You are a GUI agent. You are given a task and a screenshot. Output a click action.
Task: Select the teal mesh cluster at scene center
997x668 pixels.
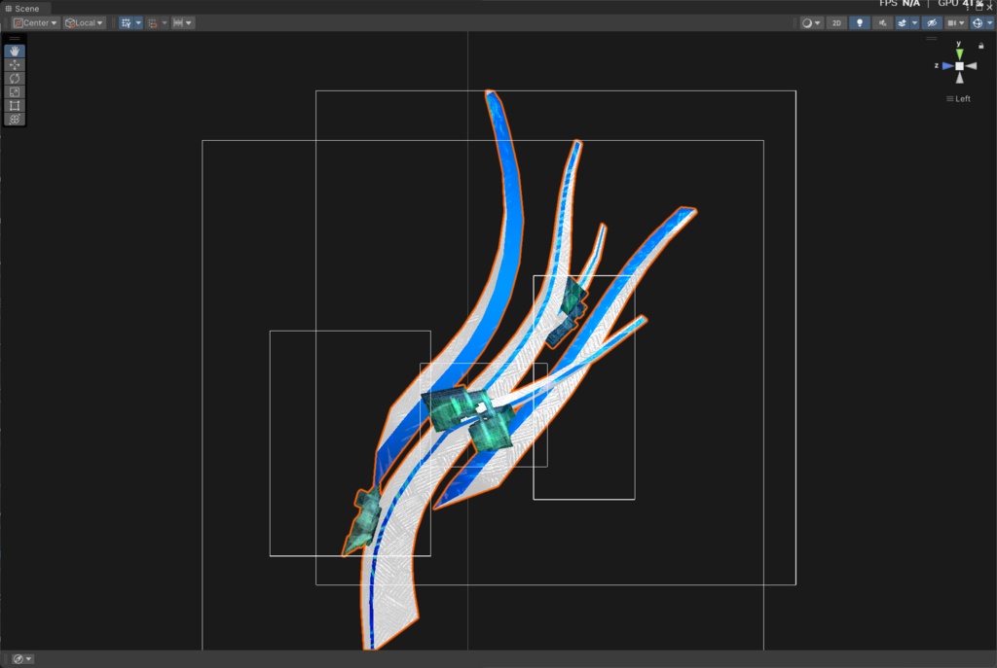(x=468, y=416)
